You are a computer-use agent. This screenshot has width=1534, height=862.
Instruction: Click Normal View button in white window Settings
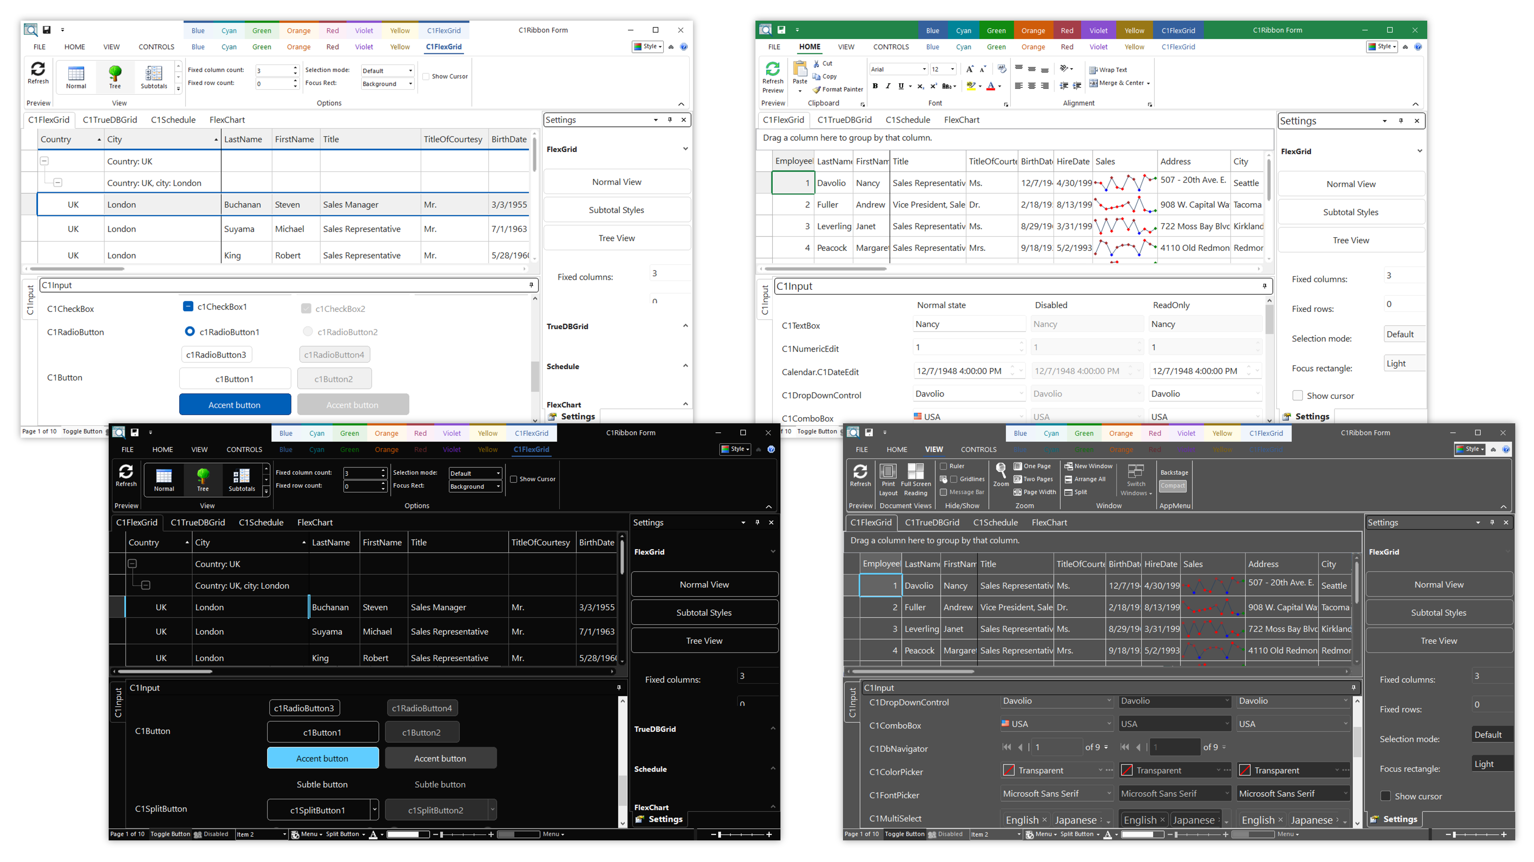coord(616,182)
